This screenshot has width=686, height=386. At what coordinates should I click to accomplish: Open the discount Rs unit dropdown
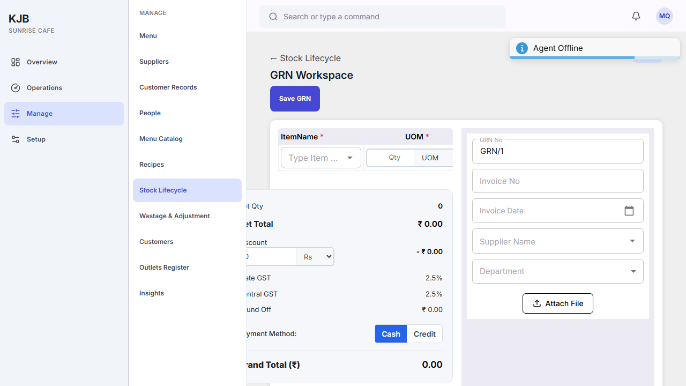pos(315,257)
